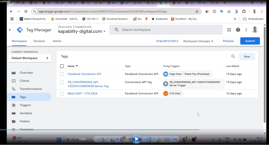Switch to the Versions tab

coord(39,41)
